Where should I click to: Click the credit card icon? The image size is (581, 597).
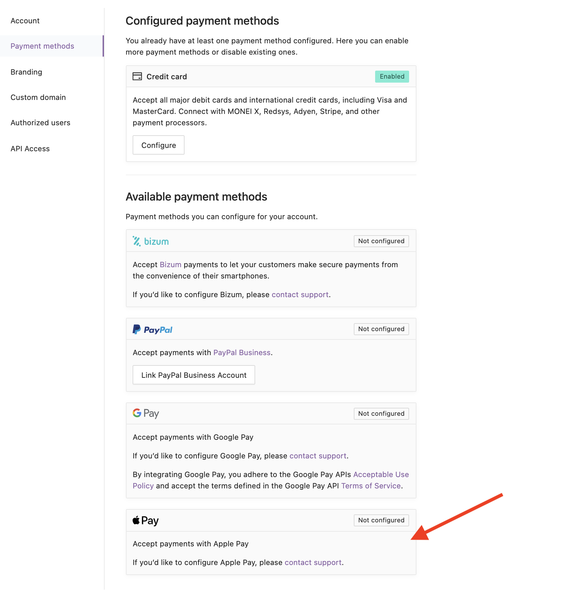click(x=137, y=76)
